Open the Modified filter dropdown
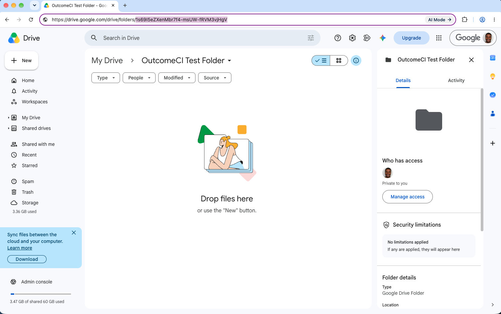 (x=177, y=78)
